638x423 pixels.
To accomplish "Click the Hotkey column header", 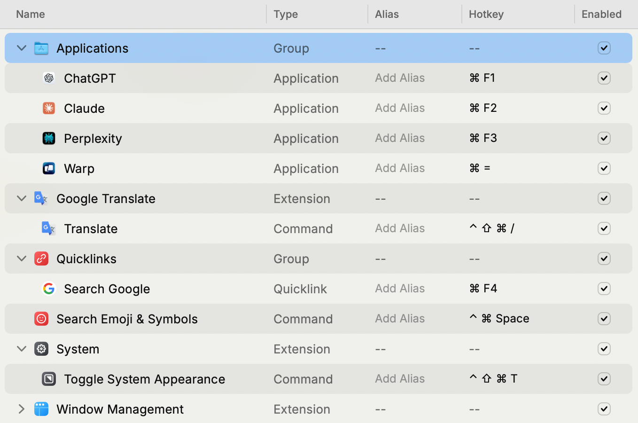I will [486, 14].
